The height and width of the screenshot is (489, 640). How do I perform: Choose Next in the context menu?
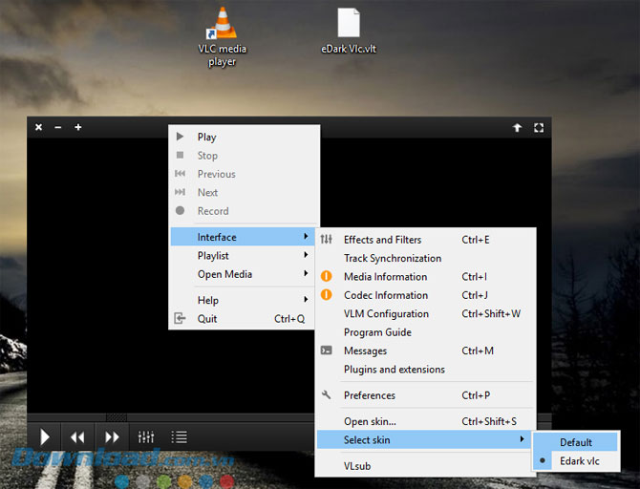point(245,192)
